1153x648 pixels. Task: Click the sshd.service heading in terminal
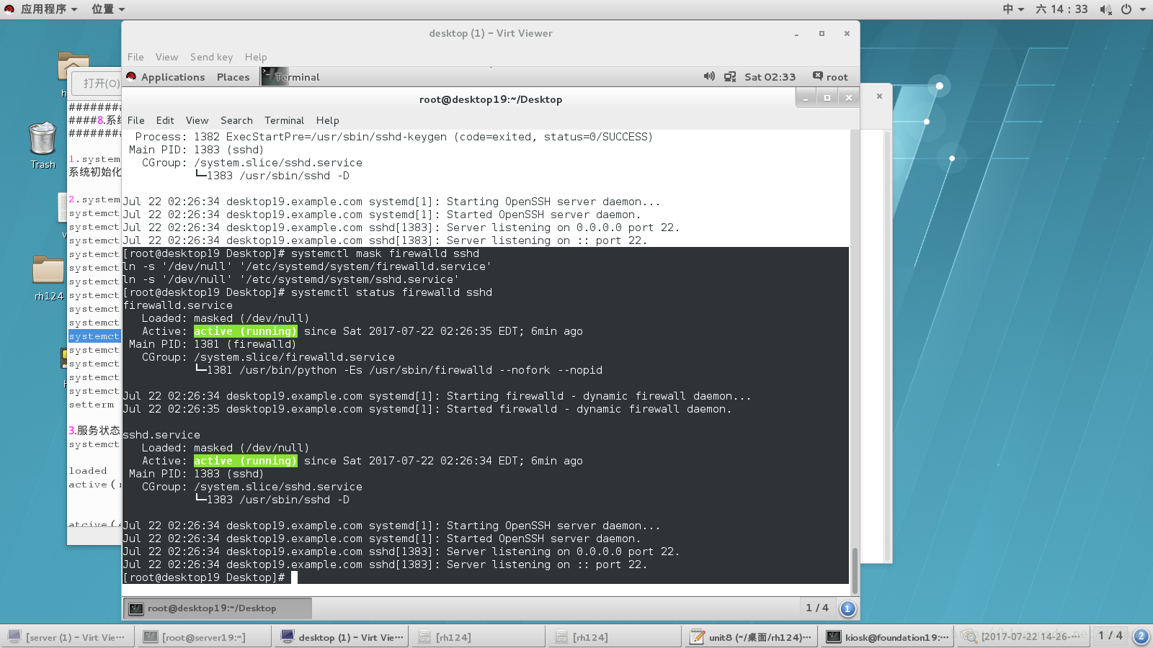click(x=161, y=435)
